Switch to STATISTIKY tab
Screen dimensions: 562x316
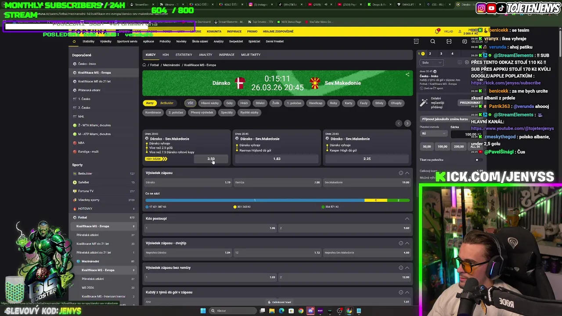pos(184,55)
